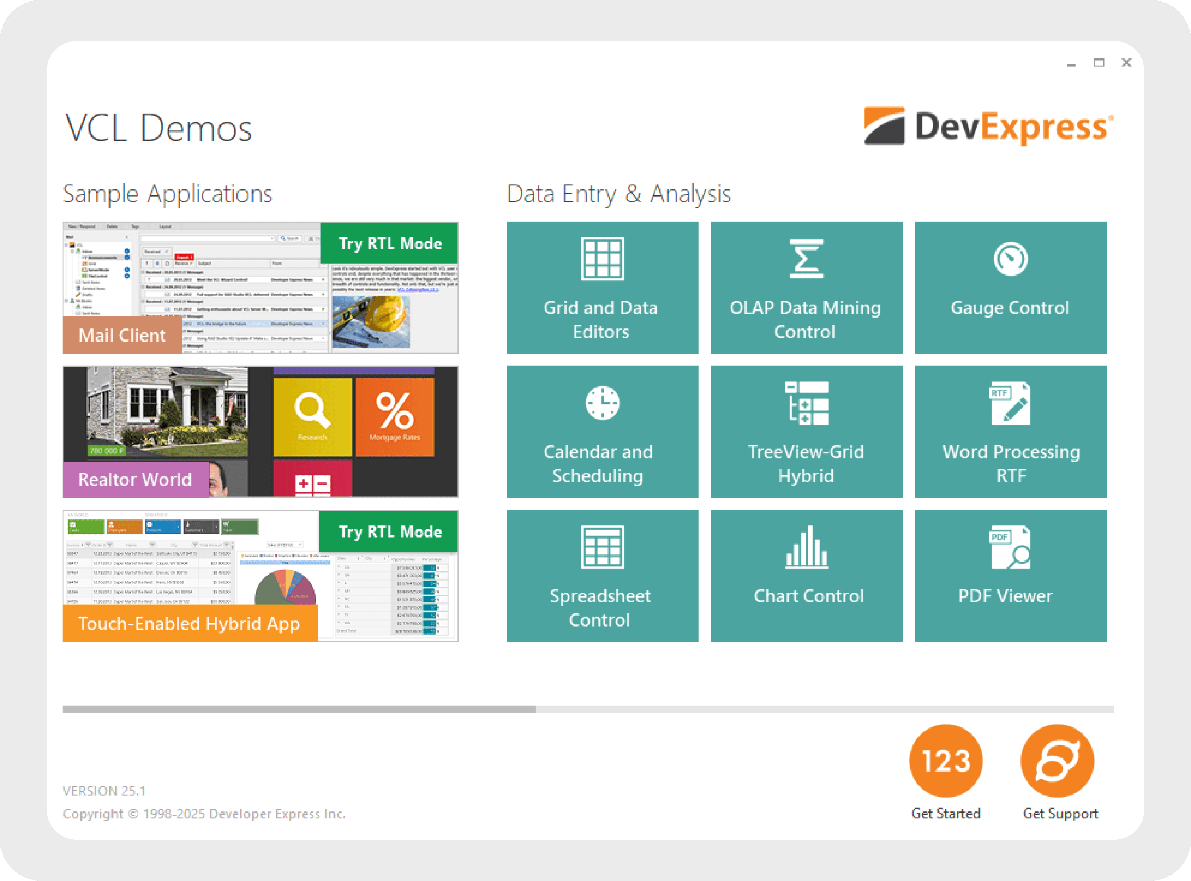The width and height of the screenshot is (1191, 881).
Task: Click the OLAP Data Mining sigma icon
Action: click(806, 259)
